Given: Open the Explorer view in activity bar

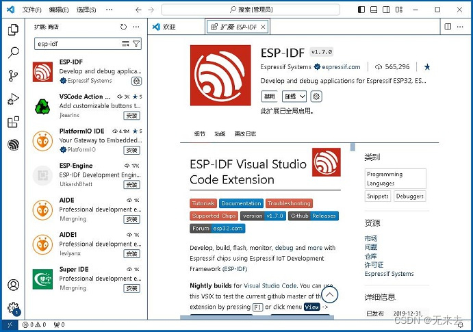Looking at the screenshot, I should coord(13,29).
